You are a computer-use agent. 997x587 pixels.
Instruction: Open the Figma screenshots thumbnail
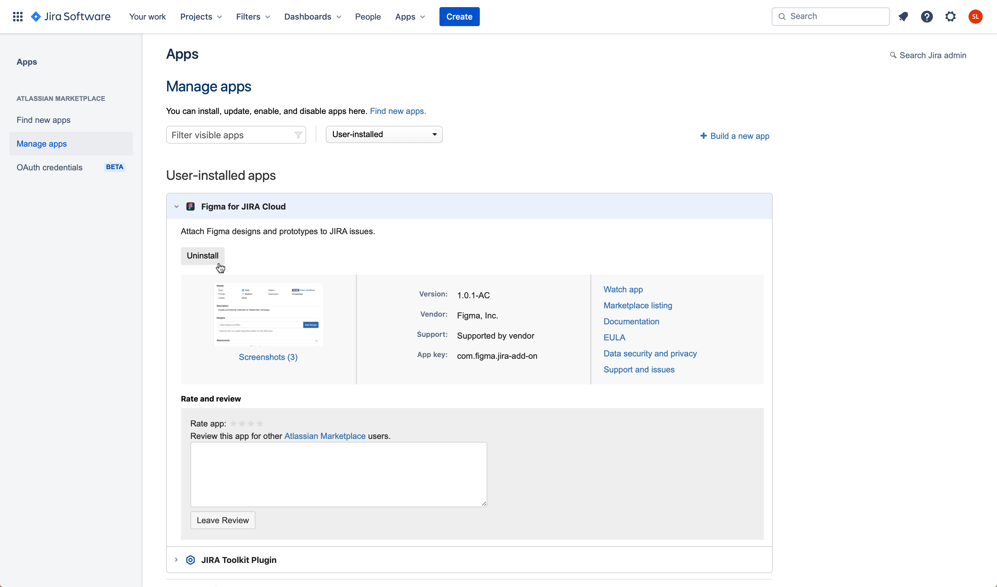(268, 315)
